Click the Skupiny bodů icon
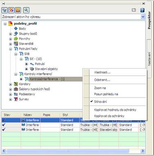Image resolution: width=154 pixels, height=156 pixels. [16, 34]
